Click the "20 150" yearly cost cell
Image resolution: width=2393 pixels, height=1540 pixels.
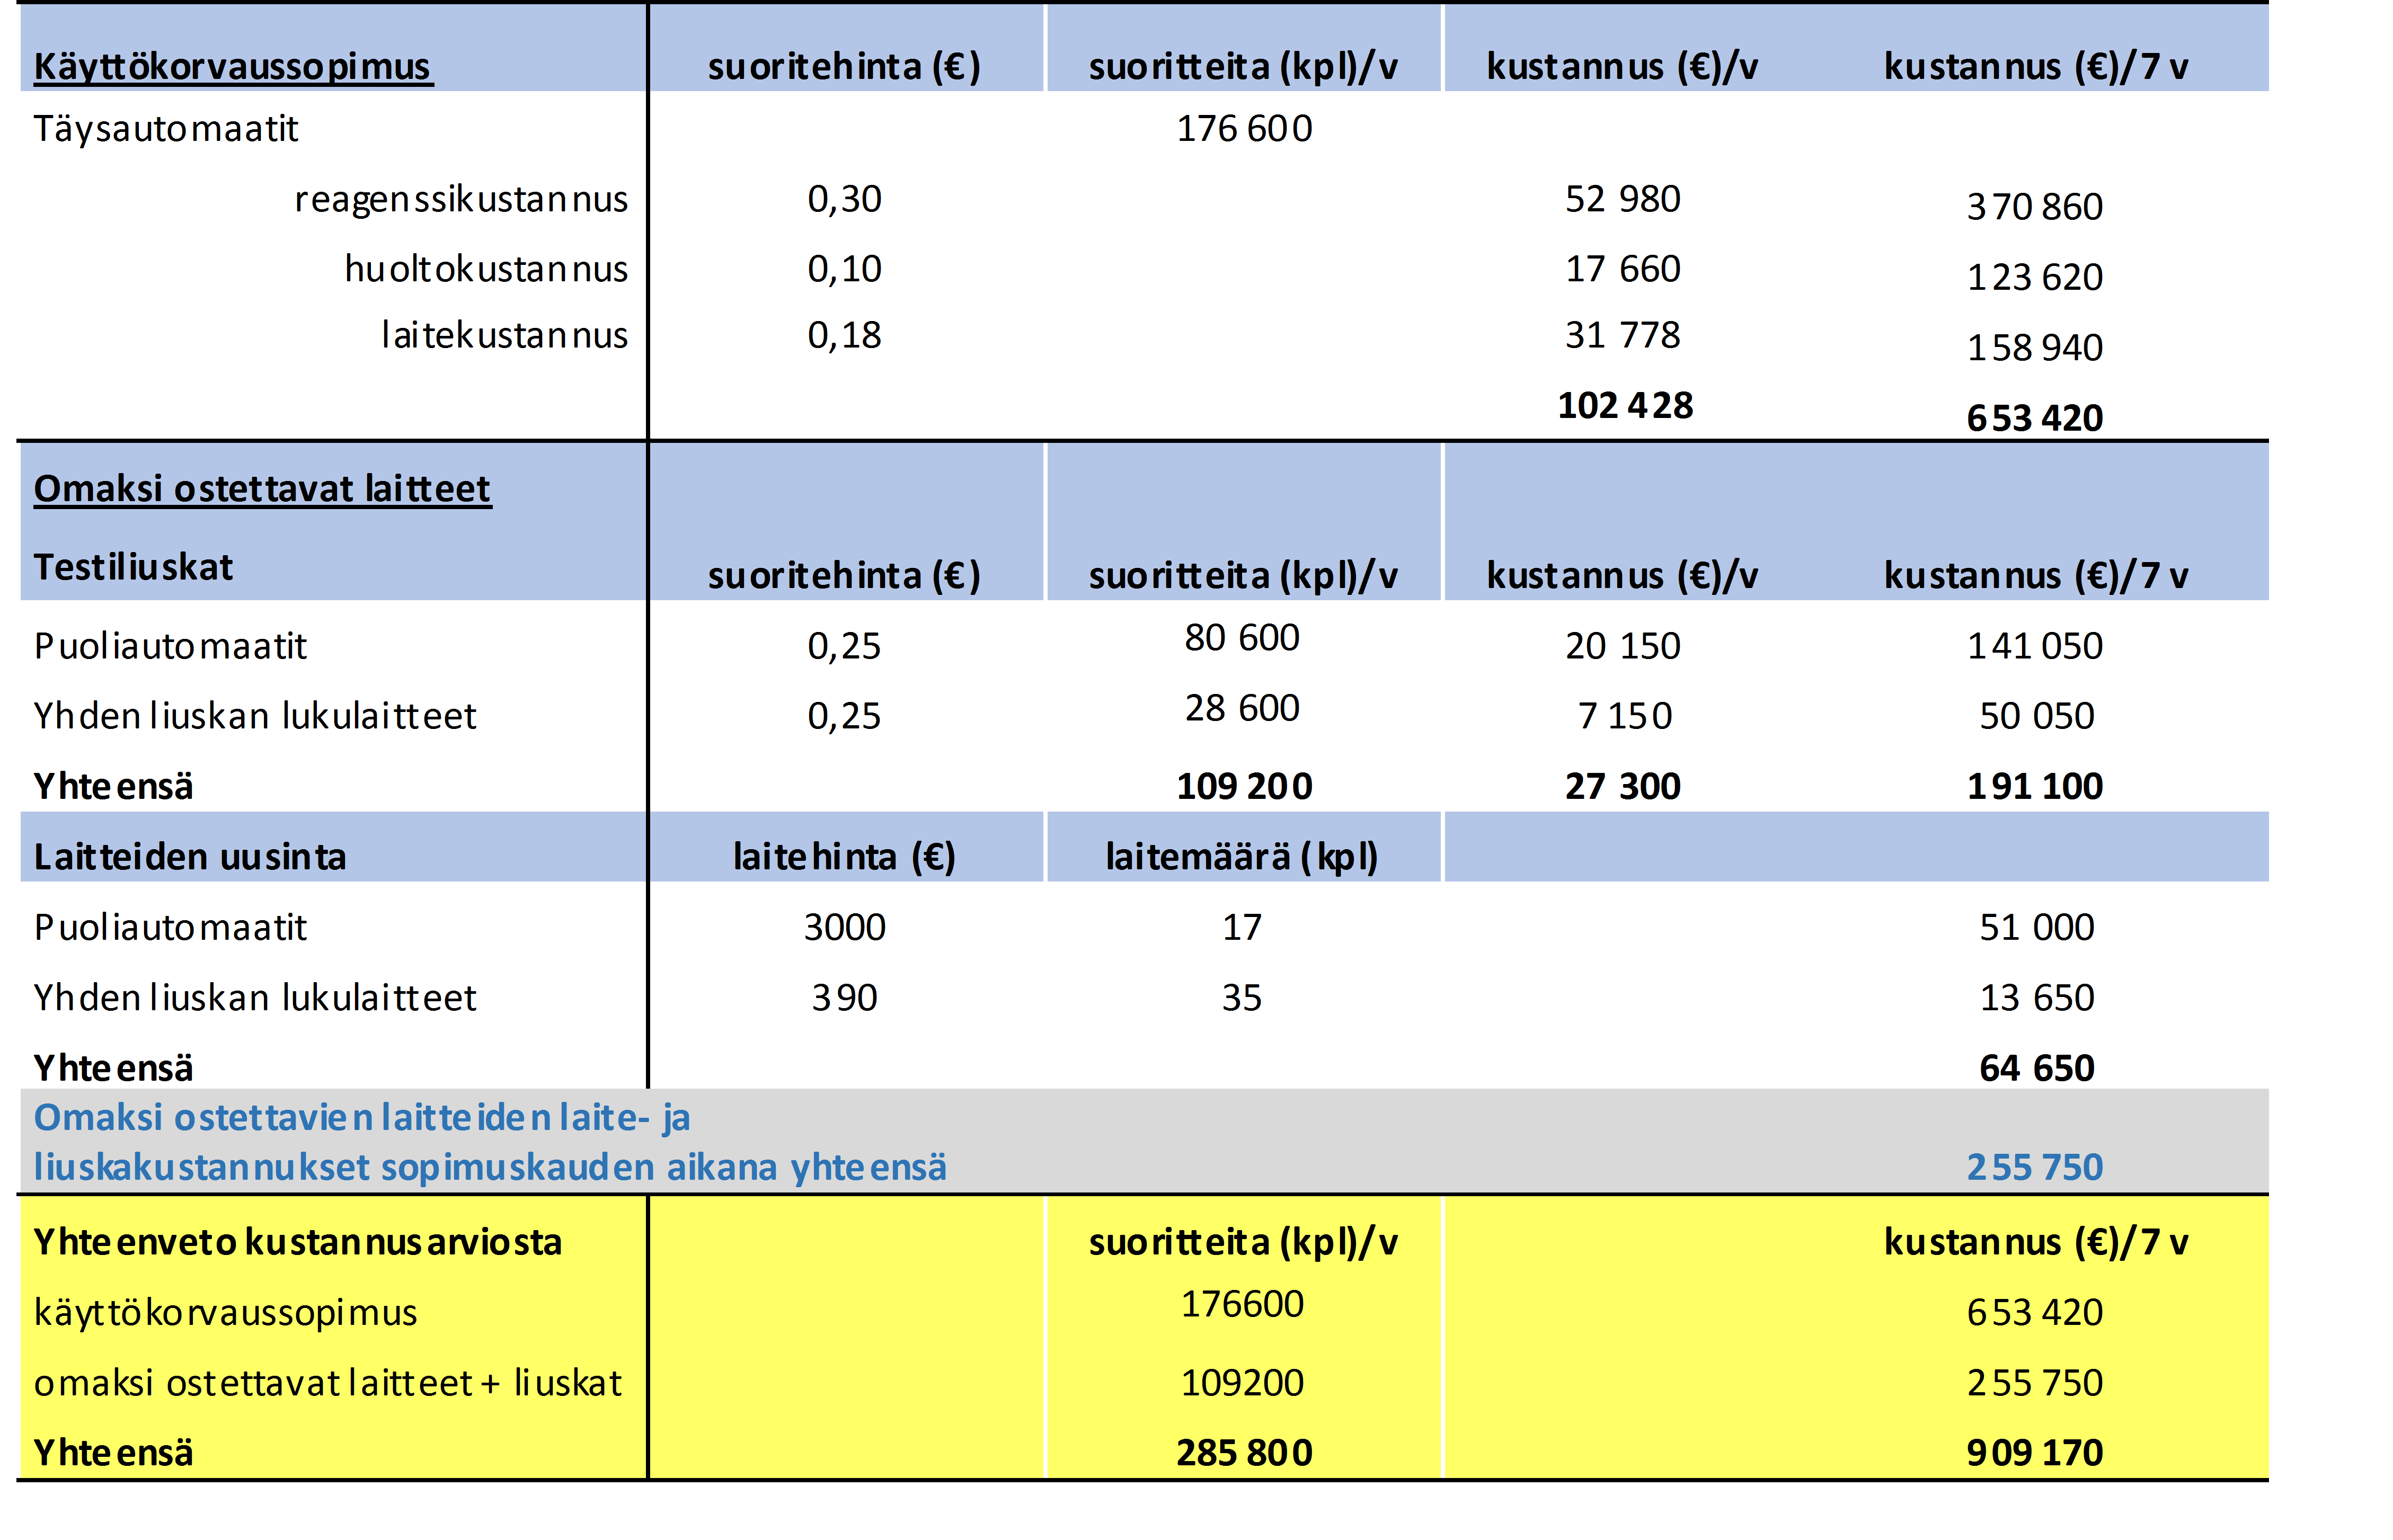pyautogui.click(x=1622, y=646)
